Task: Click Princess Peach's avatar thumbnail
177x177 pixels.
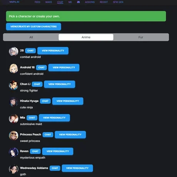Action: [13, 135]
